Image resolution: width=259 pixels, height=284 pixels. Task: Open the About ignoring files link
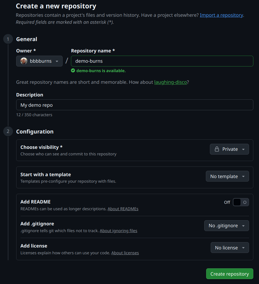click(x=118, y=231)
